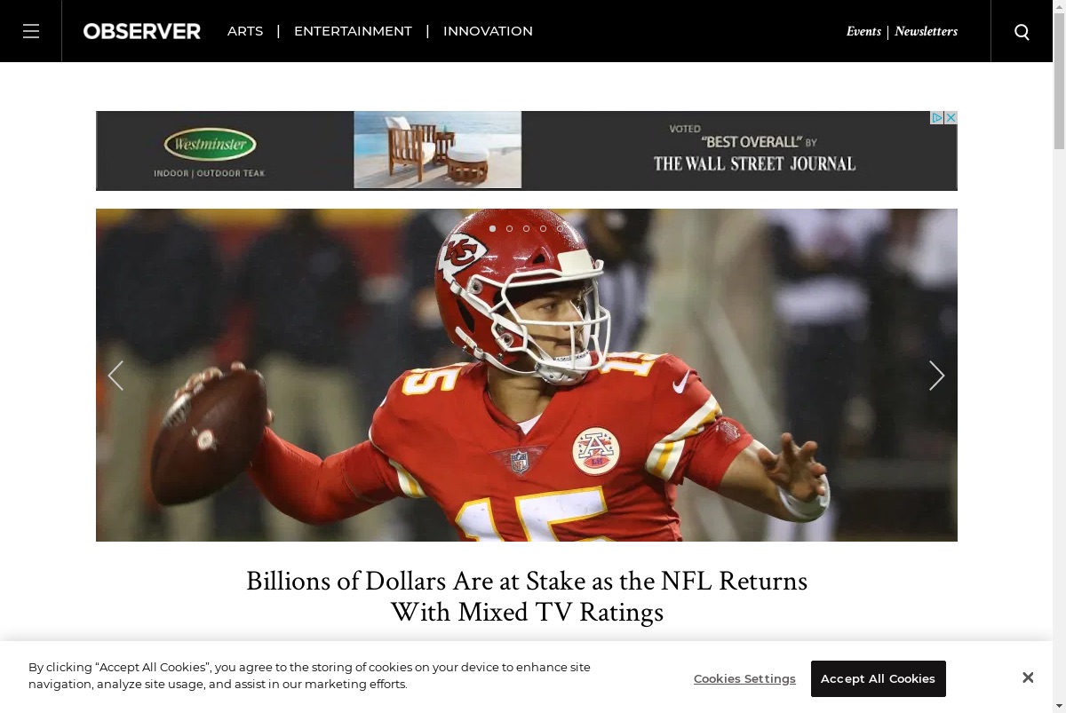
Task: Show the previous carousel slide
Action: pos(115,376)
